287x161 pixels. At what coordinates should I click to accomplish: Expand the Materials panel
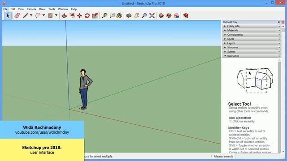[252, 30]
